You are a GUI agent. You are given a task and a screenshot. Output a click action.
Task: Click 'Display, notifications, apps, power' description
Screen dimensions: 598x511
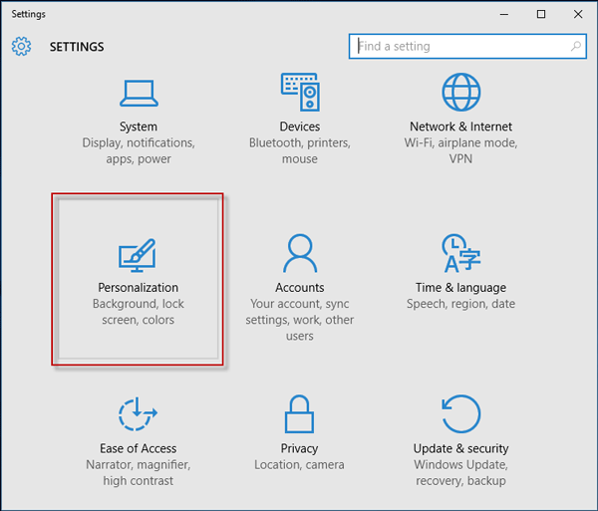[139, 150]
